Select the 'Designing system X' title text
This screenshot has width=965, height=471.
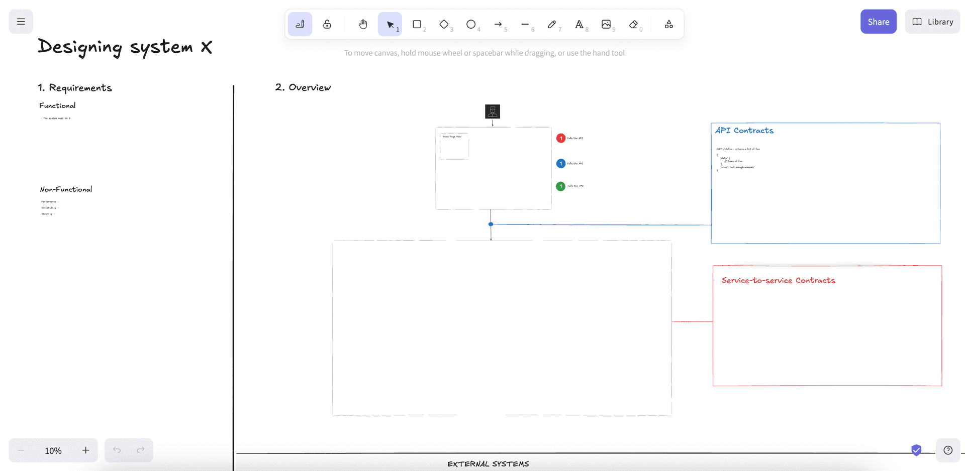pyautogui.click(x=125, y=47)
